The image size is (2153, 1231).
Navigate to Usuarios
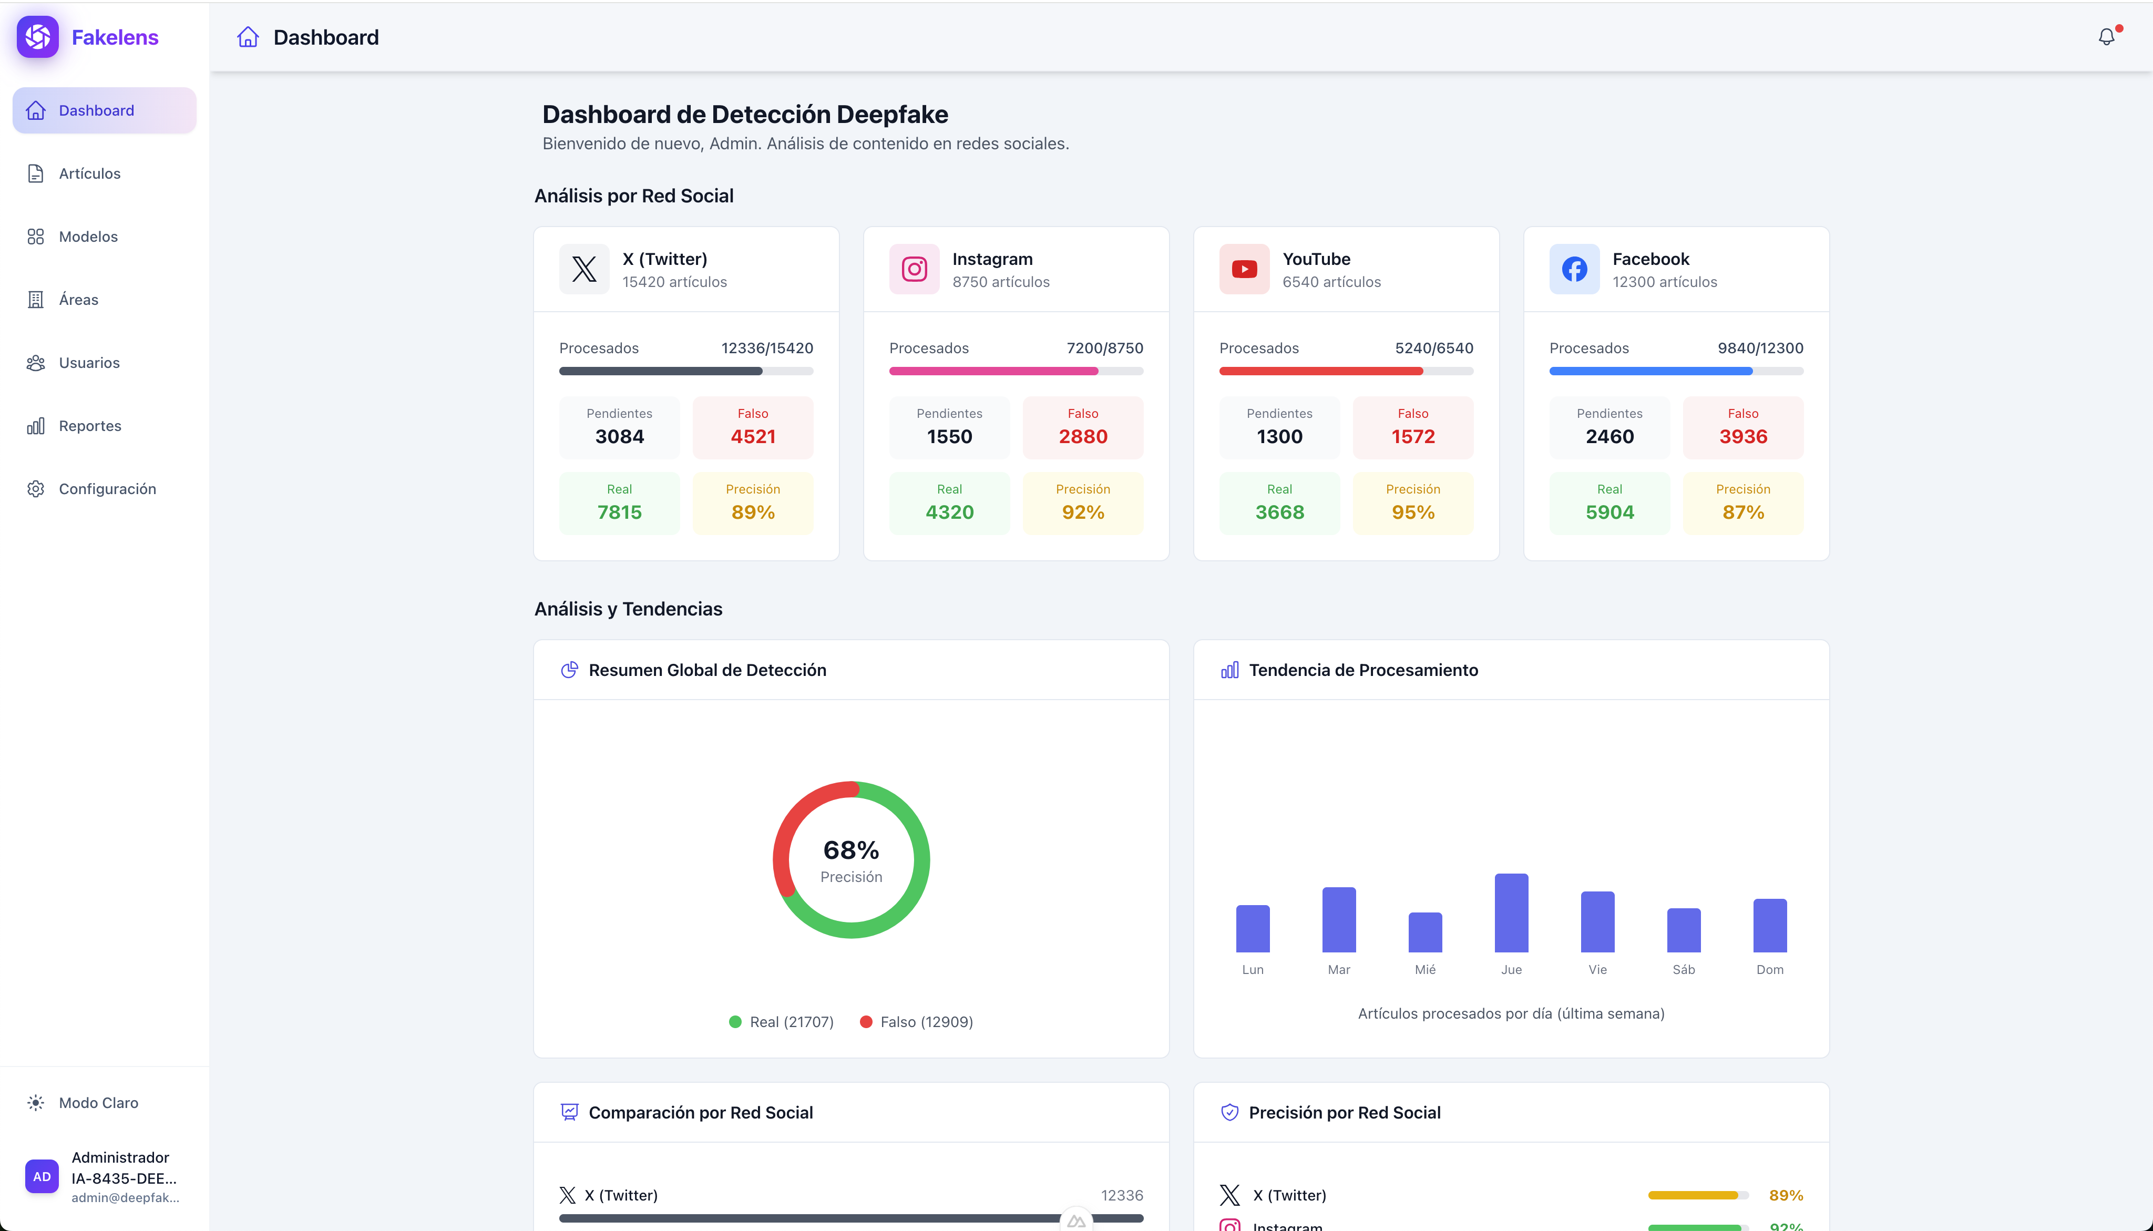[x=89, y=362]
